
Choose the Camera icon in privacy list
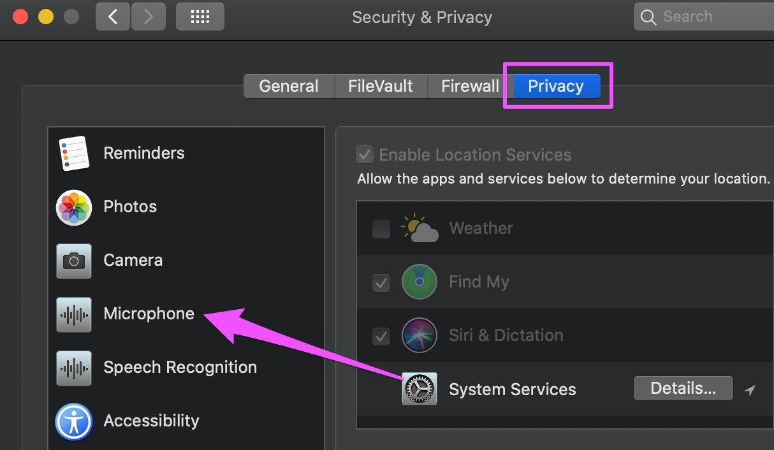click(x=74, y=261)
